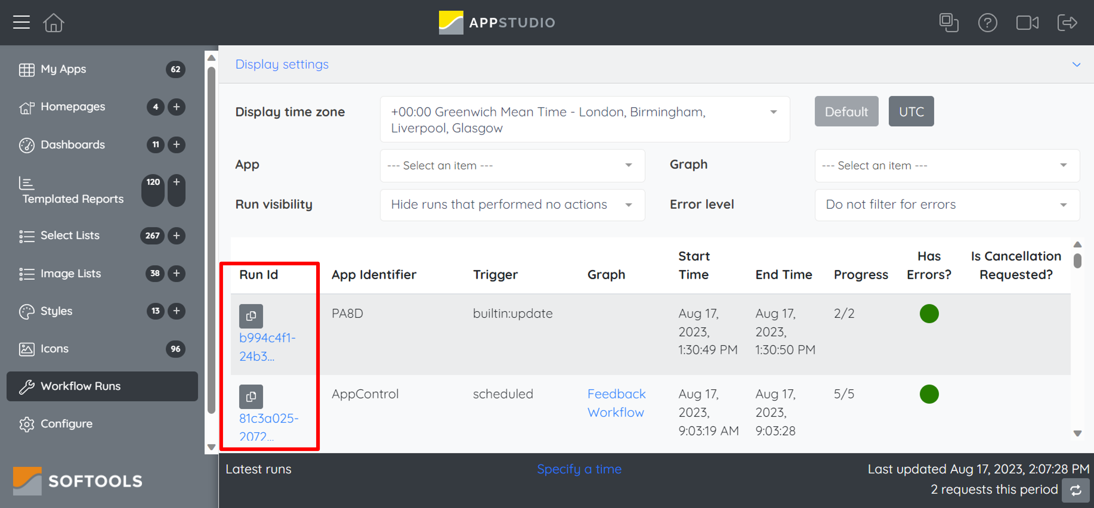1094x508 pixels.
Task: Open run link 81c3a025-2072...
Action: tap(268, 427)
